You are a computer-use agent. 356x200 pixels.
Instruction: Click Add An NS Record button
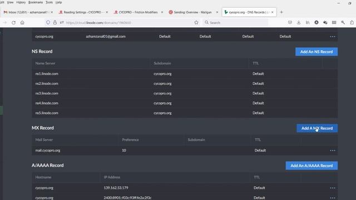[x=317, y=52]
